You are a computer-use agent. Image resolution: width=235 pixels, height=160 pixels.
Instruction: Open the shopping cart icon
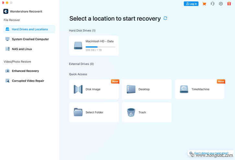coord(204,4)
